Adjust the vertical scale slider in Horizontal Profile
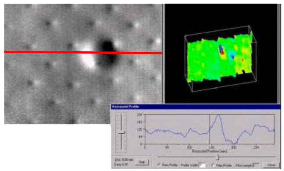Screen dimensions: 284x171 121,133
